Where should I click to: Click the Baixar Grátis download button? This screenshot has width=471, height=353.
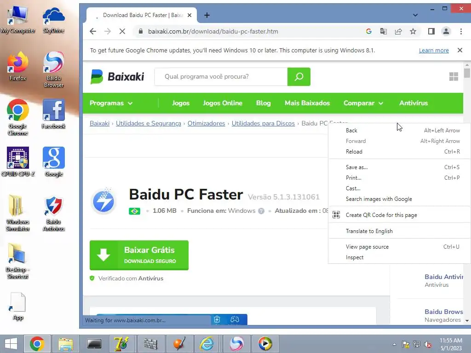tap(139, 255)
